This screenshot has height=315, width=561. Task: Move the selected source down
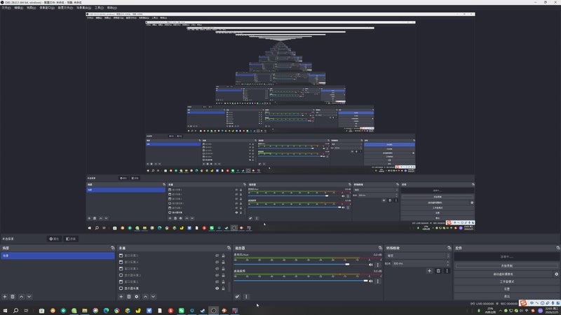click(x=153, y=296)
